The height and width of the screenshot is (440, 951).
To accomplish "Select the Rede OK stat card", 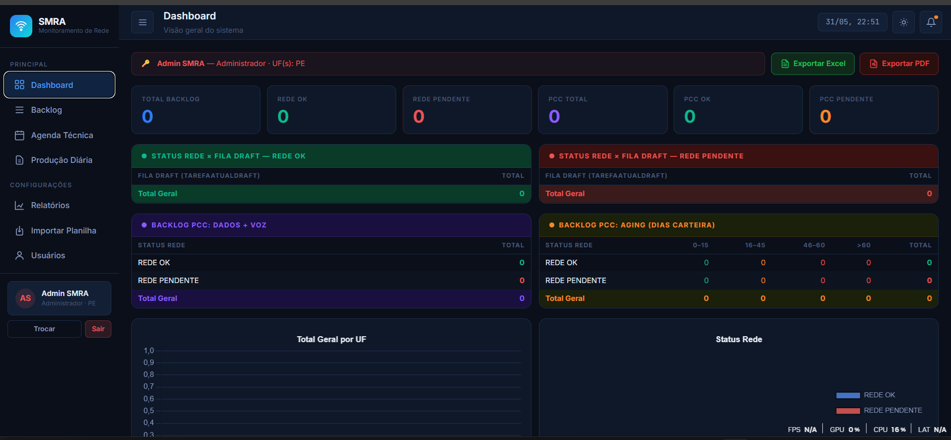I will click(x=332, y=110).
